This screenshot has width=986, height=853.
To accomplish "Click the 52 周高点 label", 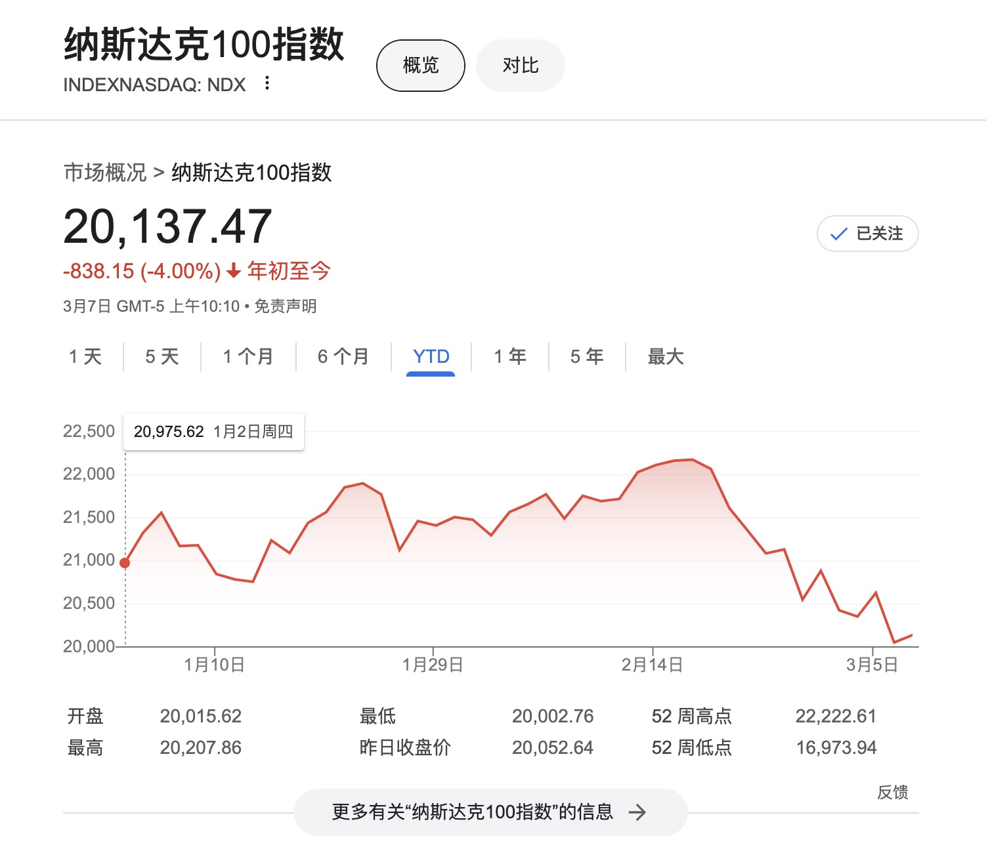I will point(691,716).
